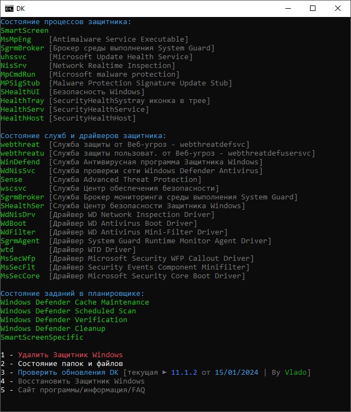Image resolution: width=351 pixels, height=412 pixels.
Task: Click MsSecFlt driver name
Action: pos(18,267)
